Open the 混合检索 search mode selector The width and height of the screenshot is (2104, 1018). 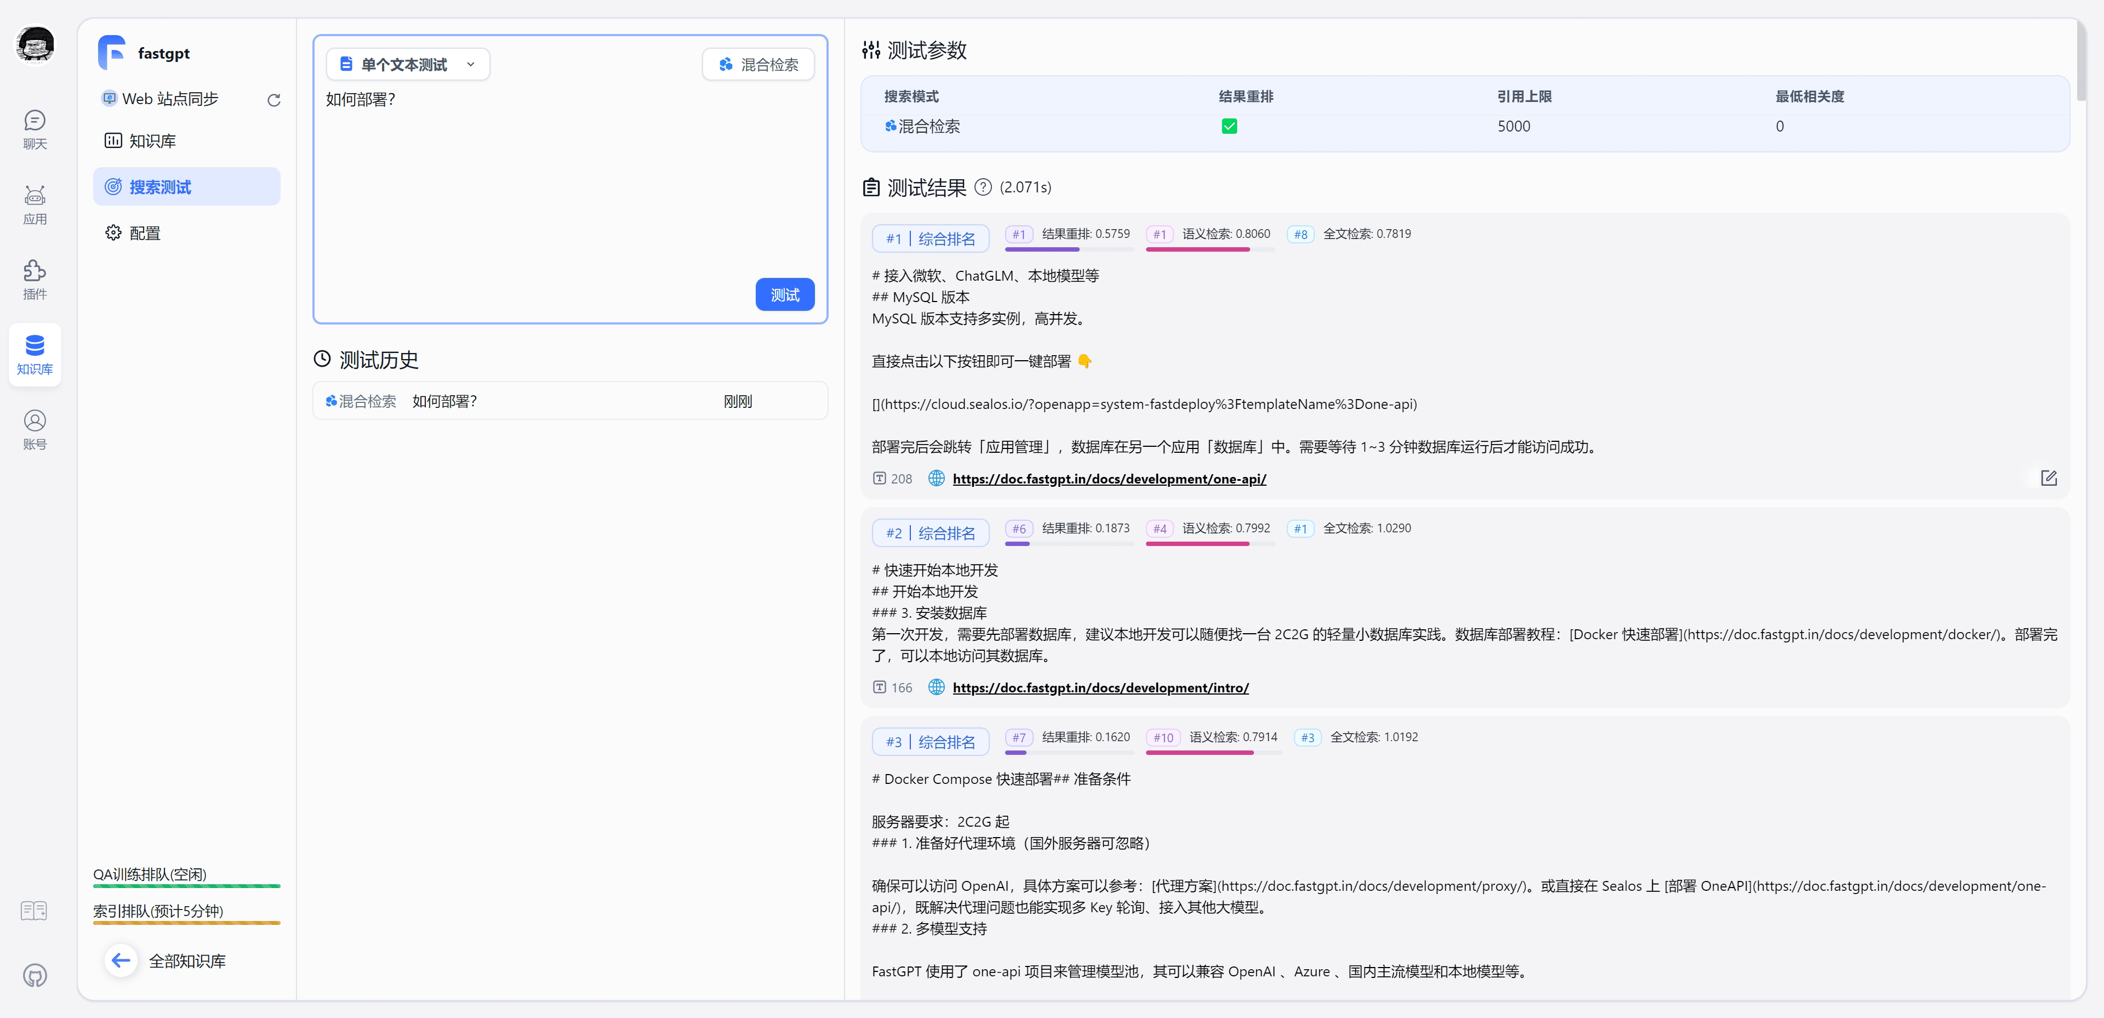758,65
